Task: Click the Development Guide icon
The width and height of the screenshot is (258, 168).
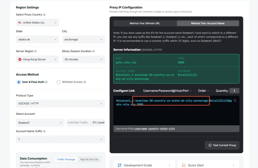Action: [120, 165]
